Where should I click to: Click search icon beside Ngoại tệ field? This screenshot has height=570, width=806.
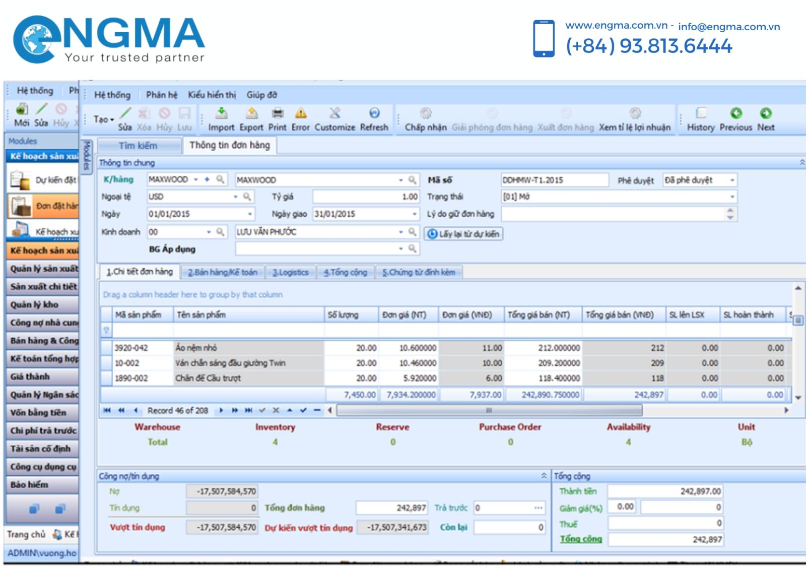coord(247,197)
